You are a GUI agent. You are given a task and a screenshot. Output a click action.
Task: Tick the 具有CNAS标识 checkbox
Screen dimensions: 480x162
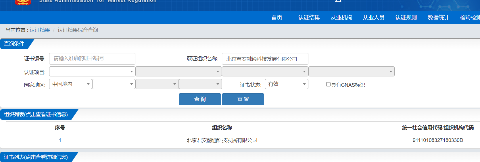[x=328, y=84]
